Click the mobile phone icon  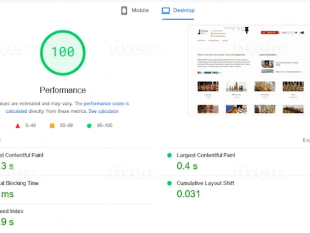pos(124,11)
